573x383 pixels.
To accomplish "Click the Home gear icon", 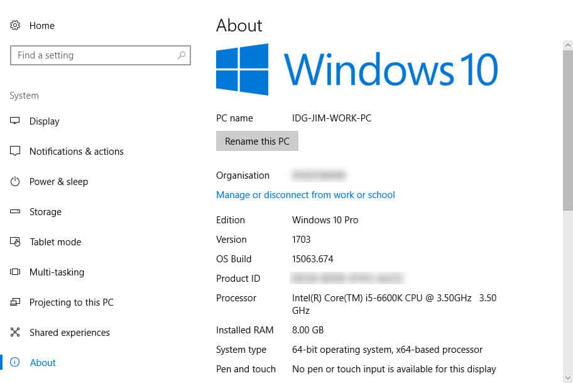I will click(15, 26).
